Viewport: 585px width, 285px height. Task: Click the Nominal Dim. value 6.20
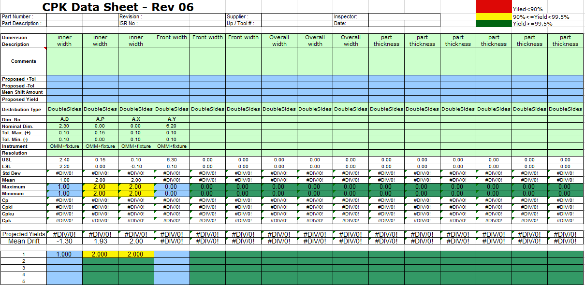click(x=172, y=126)
